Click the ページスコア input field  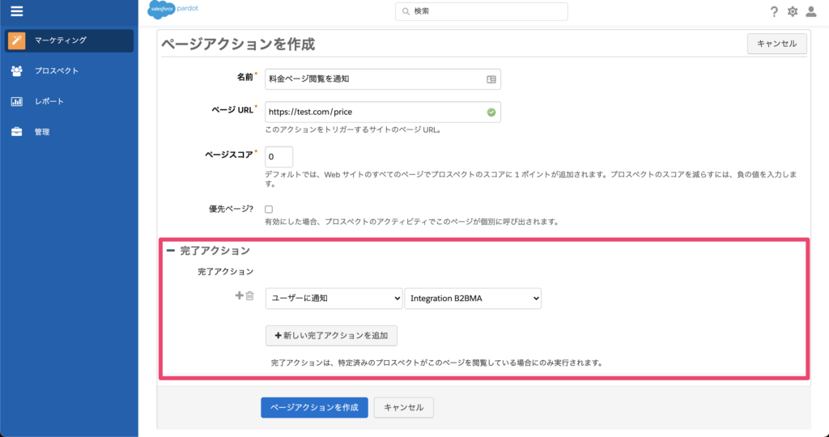(x=278, y=157)
